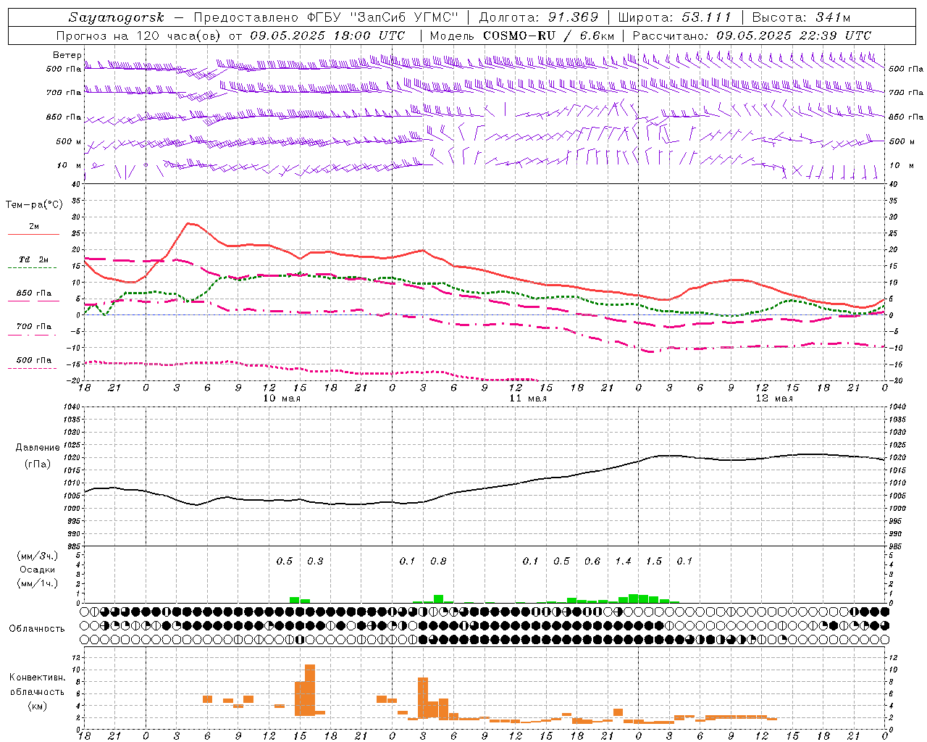Click the 'Тем-ра(°C)' temperature label

[34, 205]
